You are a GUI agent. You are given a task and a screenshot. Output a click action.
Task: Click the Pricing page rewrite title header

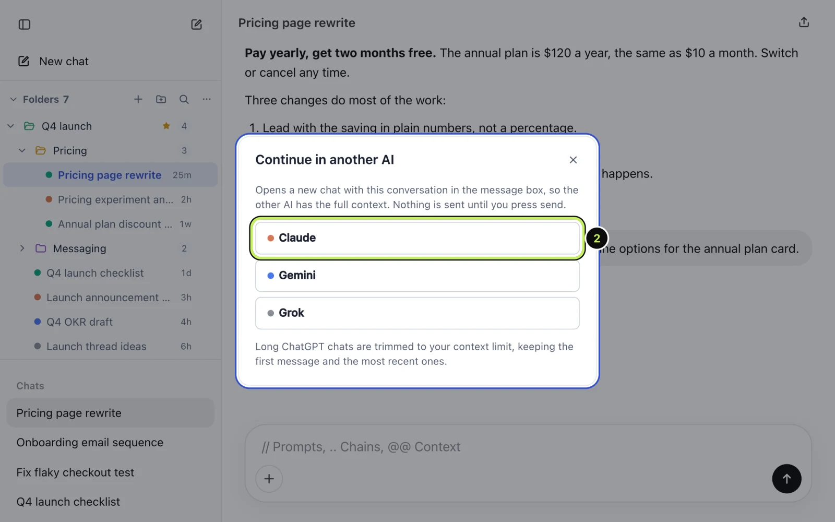point(297,23)
